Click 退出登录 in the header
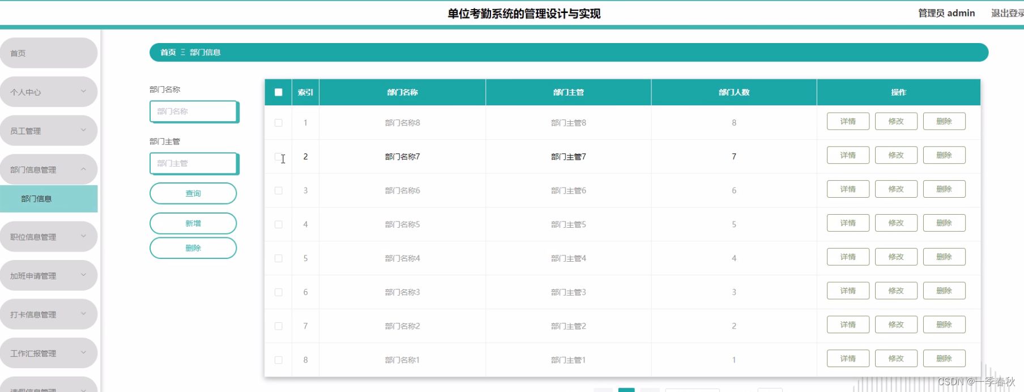 (x=1007, y=13)
